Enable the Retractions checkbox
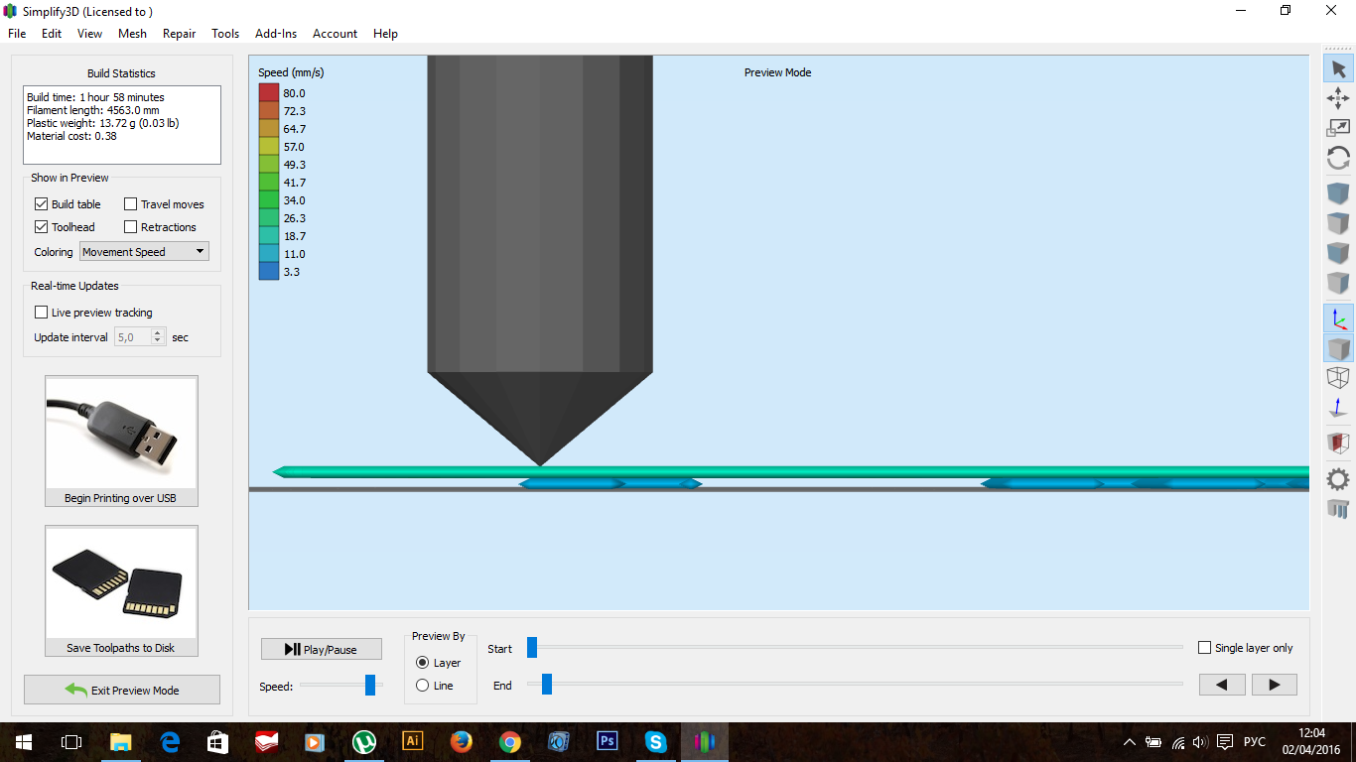This screenshot has height=762, width=1356. pos(130,227)
